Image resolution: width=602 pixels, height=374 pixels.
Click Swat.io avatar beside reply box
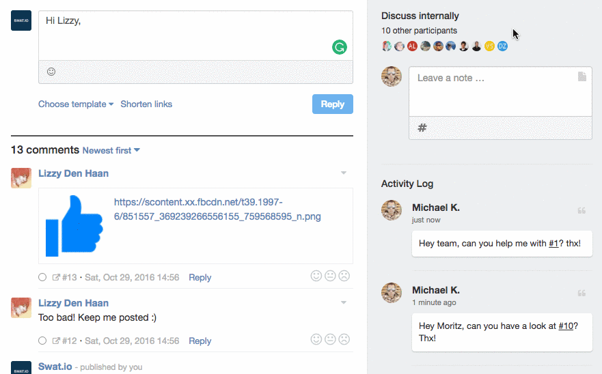coord(21,20)
